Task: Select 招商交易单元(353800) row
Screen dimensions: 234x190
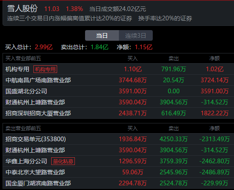Action: pos(118,139)
